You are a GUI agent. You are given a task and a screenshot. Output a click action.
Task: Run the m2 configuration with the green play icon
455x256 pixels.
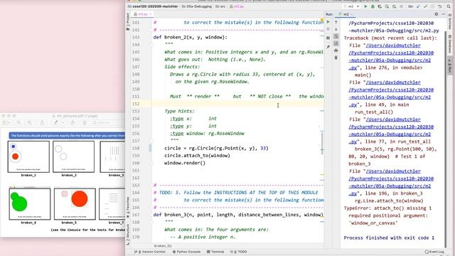[365, 6]
